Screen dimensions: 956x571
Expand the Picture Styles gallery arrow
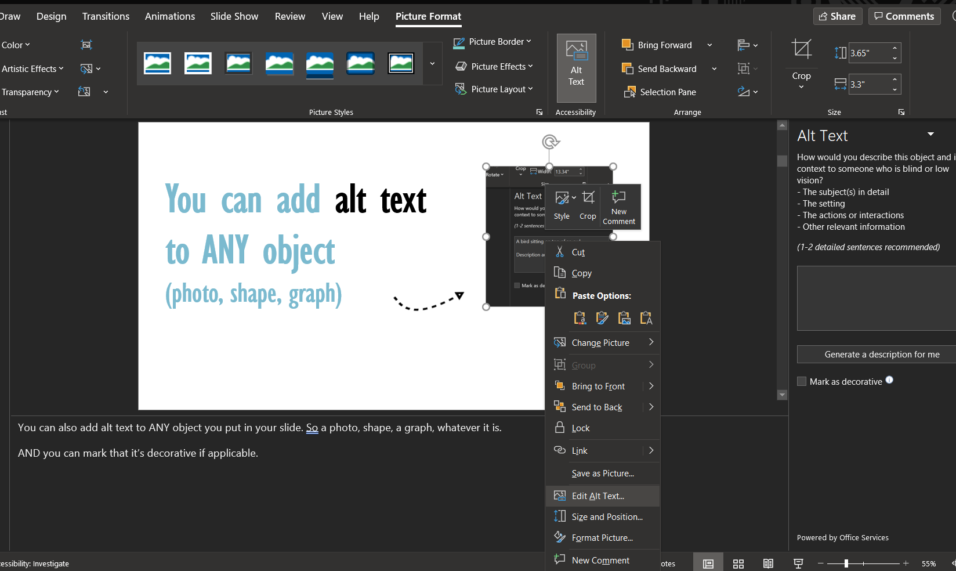click(x=432, y=64)
